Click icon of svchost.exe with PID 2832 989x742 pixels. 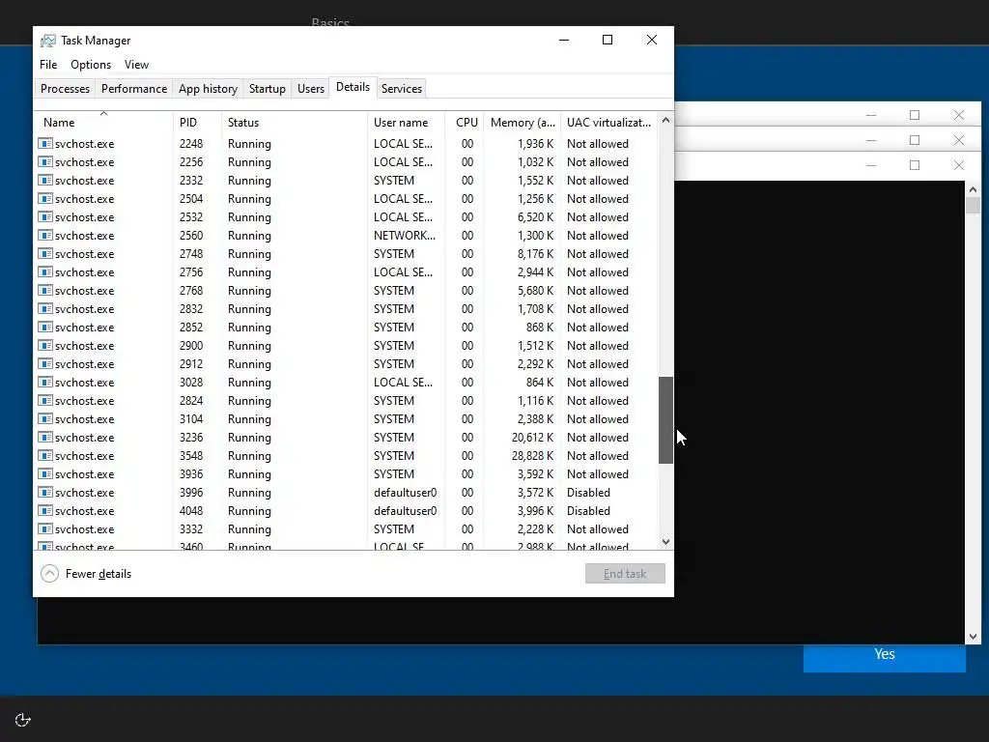[x=44, y=308]
